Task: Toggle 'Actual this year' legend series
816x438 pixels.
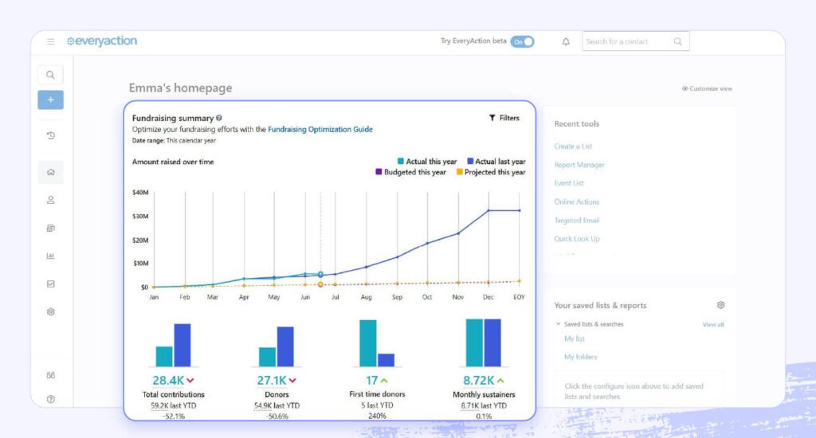Action: [x=427, y=162]
